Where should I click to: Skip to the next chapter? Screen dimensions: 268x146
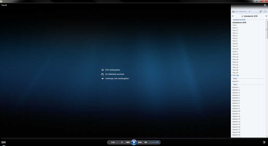click(140, 142)
